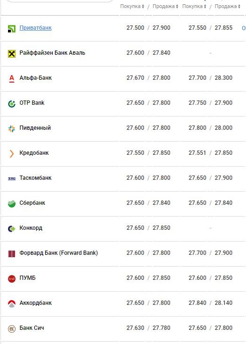The width and height of the screenshot is (246, 344).
Task: Click the Приватбанк logo icon
Action: (x=12, y=28)
